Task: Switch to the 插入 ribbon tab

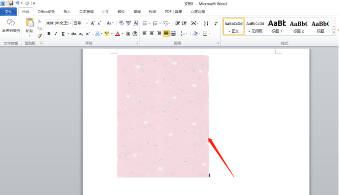Action: point(67,11)
